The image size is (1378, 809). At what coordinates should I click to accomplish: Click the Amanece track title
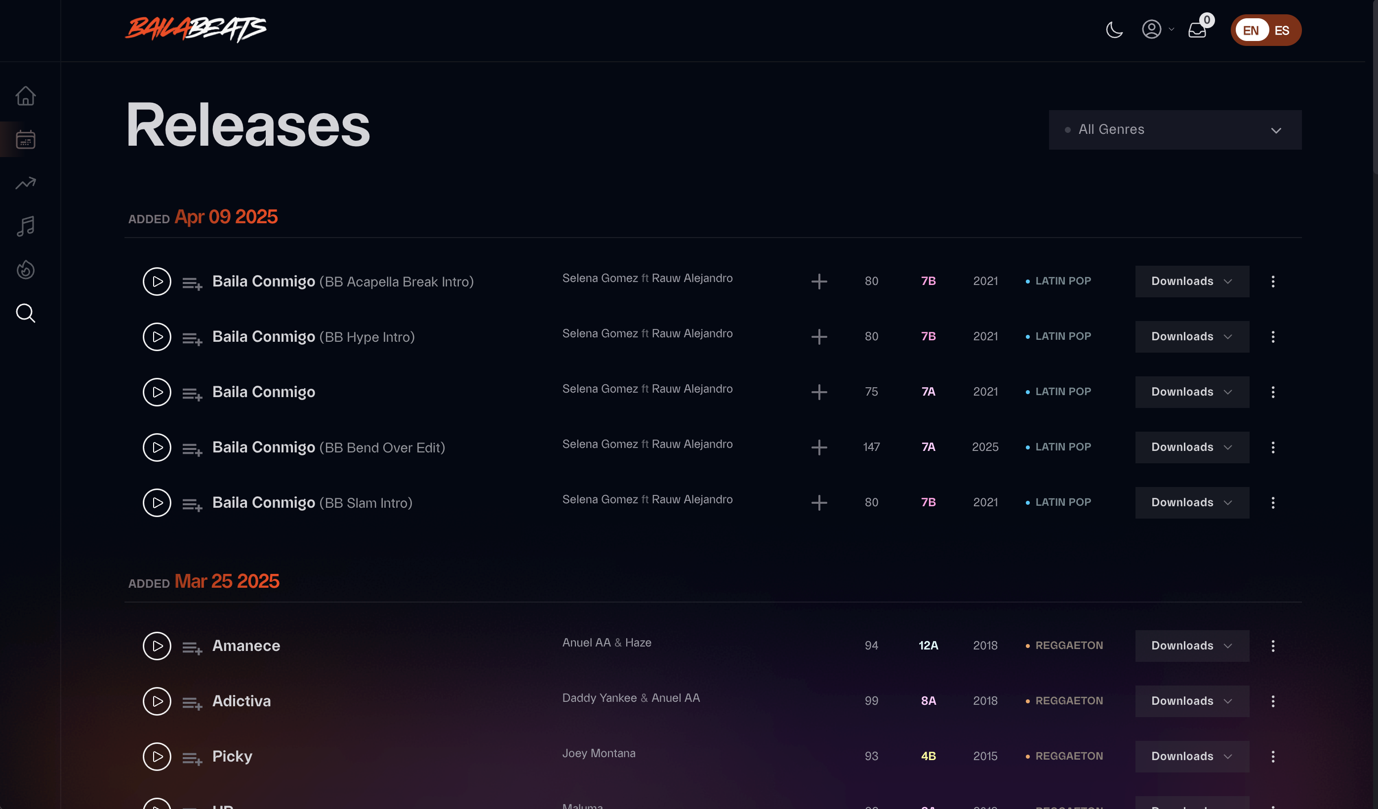tap(246, 646)
